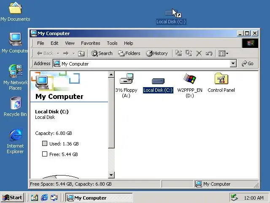Viewport: 270px width, 203px height.
Task: Click the My Computer title bar icon
Action: (34, 33)
